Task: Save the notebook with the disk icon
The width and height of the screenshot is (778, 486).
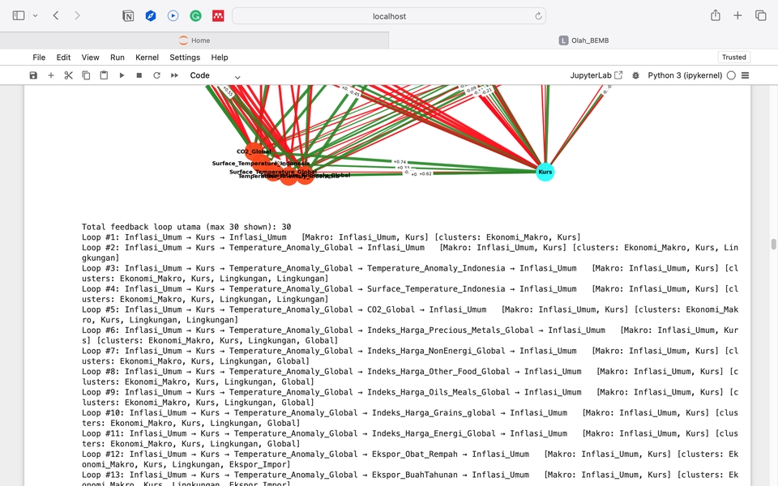Action: tap(33, 75)
